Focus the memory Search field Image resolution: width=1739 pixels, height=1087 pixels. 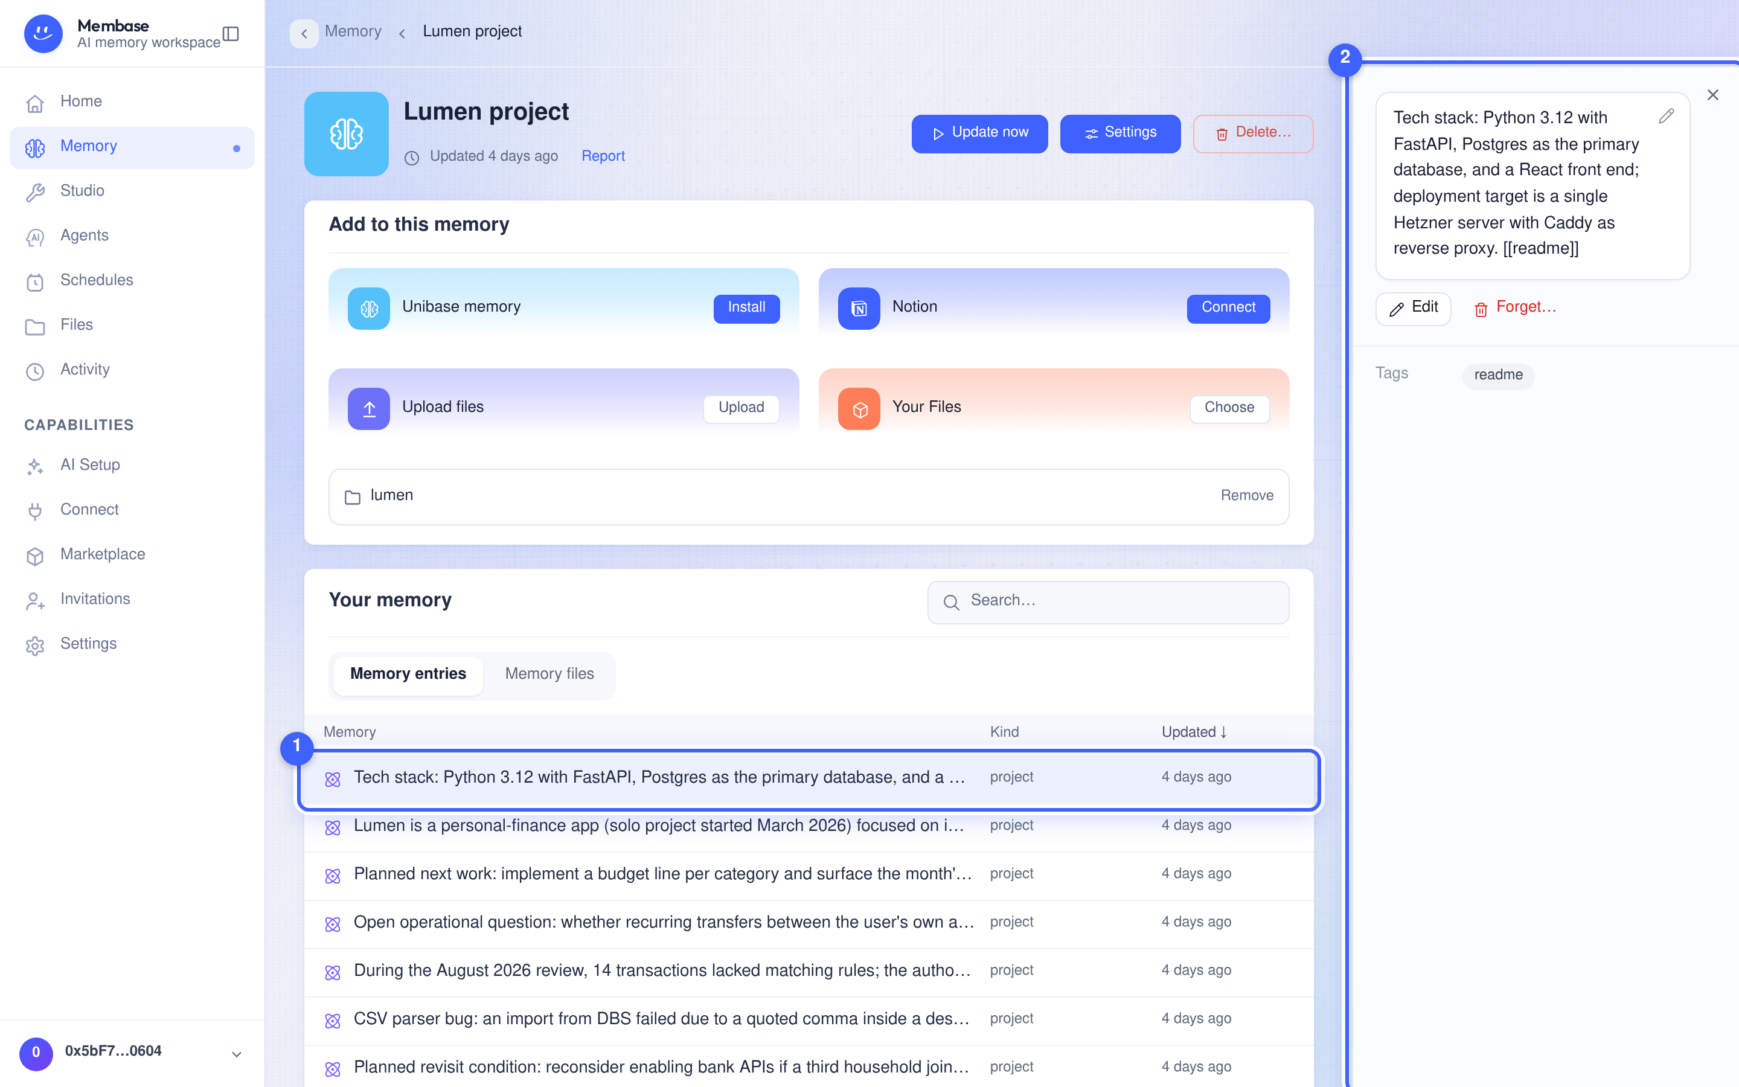point(1108,601)
